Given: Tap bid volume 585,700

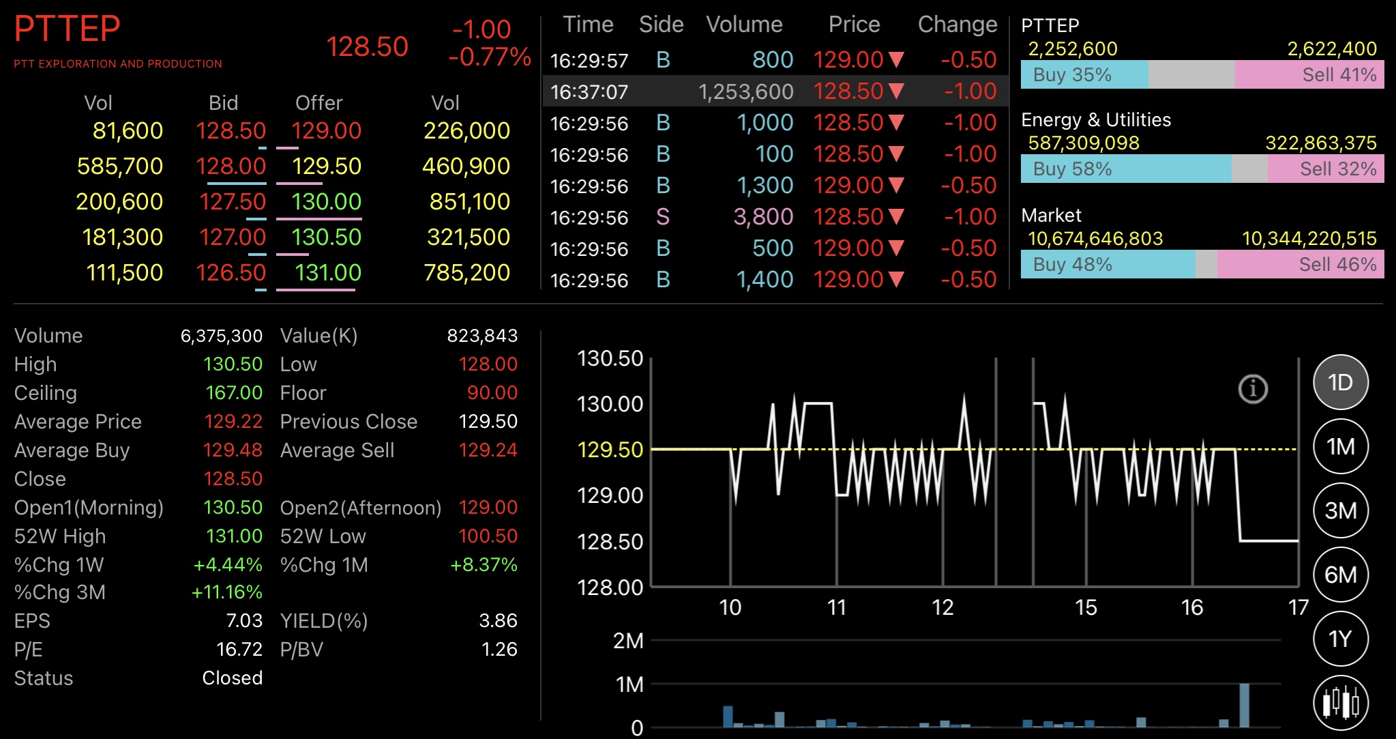Looking at the screenshot, I should [120, 166].
